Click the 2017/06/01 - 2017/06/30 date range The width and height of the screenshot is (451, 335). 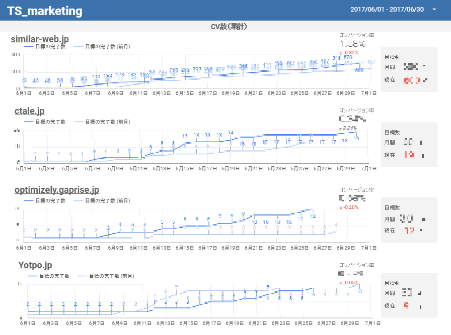(x=387, y=10)
